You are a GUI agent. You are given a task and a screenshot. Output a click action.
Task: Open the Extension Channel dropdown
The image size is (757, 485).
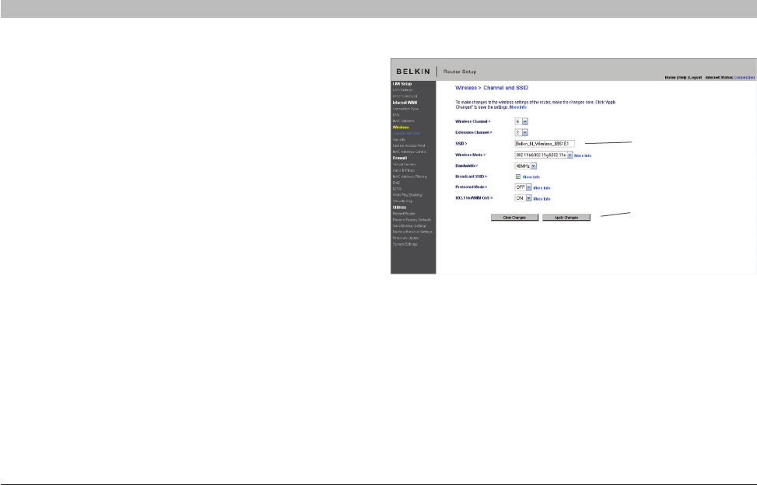click(x=521, y=133)
